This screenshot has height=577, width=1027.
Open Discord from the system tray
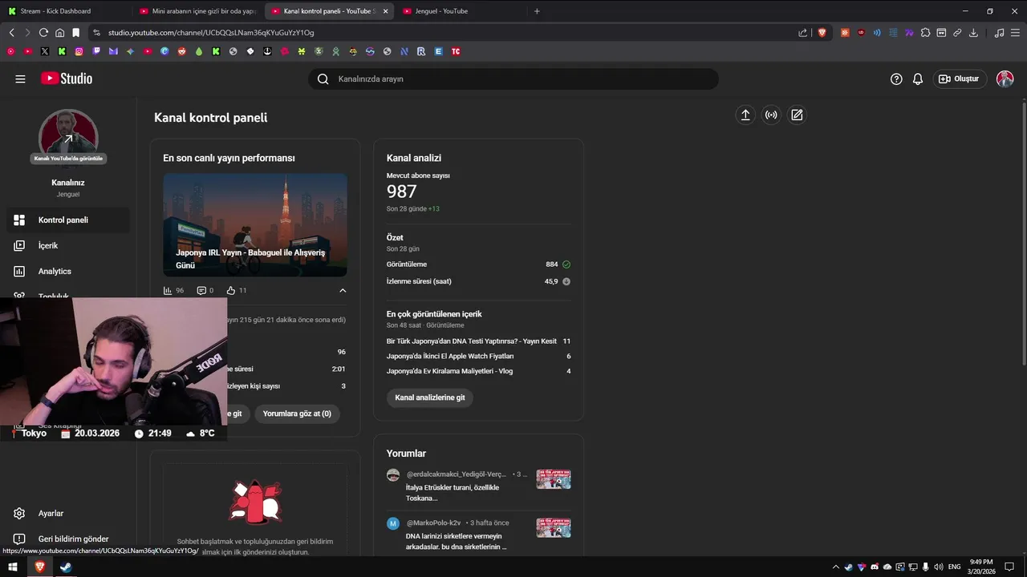tap(875, 567)
